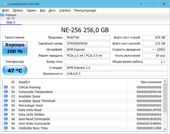170x134 pixels.
Task: Click the Хорошо 100 % health status button
Action: pyautogui.click(x=15, y=49)
